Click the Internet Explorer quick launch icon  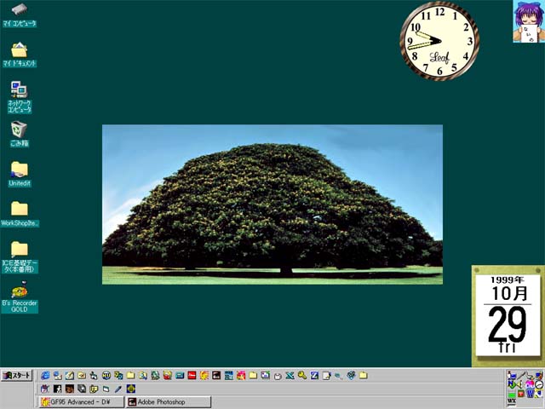pyautogui.click(x=46, y=375)
